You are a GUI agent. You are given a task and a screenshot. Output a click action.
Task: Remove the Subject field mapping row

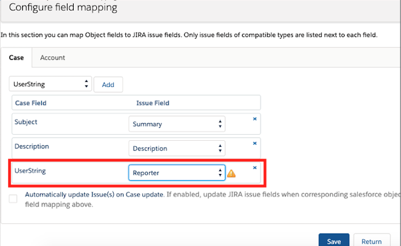(x=255, y=119)
